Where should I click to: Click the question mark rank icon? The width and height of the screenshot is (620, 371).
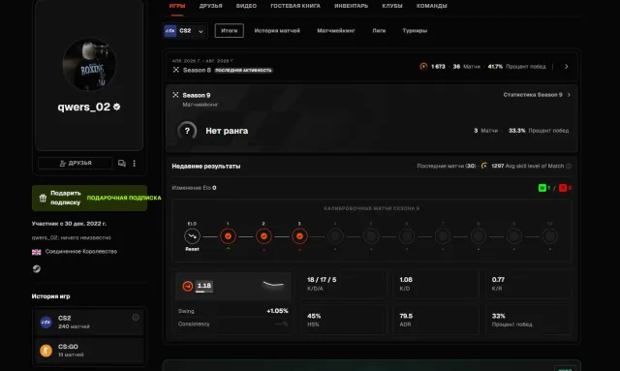pyautogui.click(x=187, y=131)
